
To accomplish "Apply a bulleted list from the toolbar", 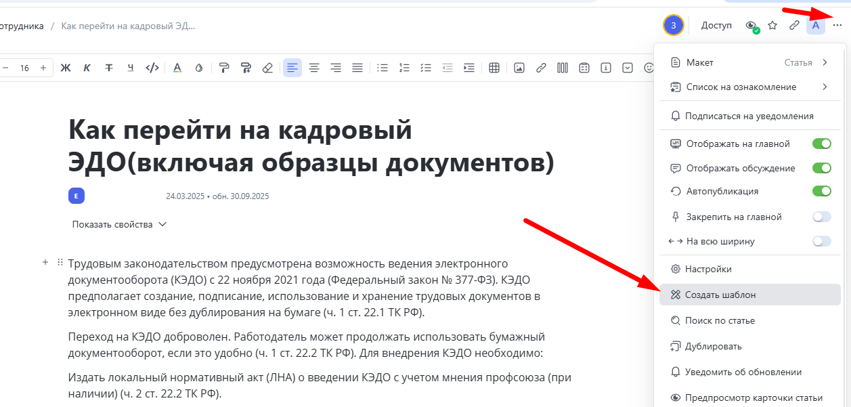I will coord(382,67).
